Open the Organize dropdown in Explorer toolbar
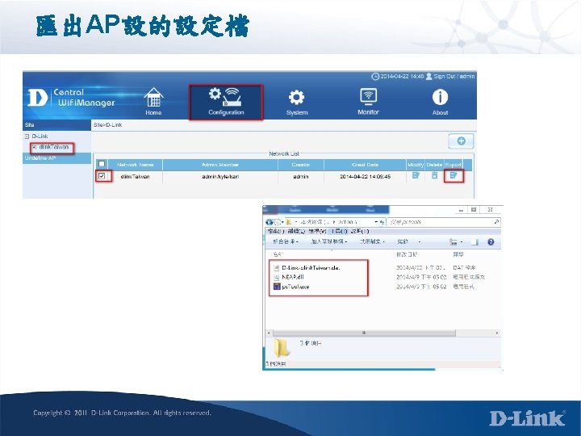Screen dimensions: 581x436 [x=286, y=241]
